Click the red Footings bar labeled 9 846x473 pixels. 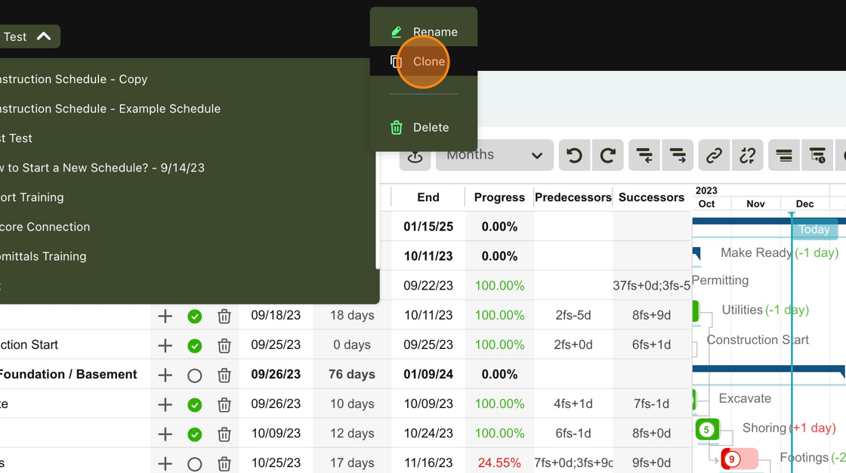tap(739, 459)
